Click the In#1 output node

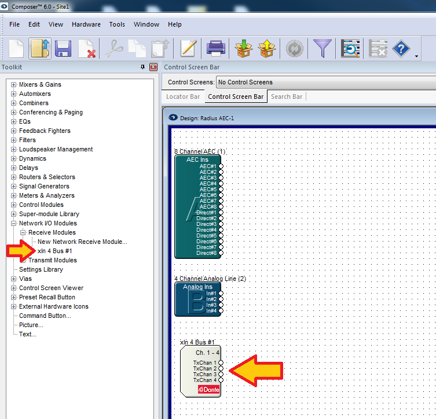tap(221, 294)
